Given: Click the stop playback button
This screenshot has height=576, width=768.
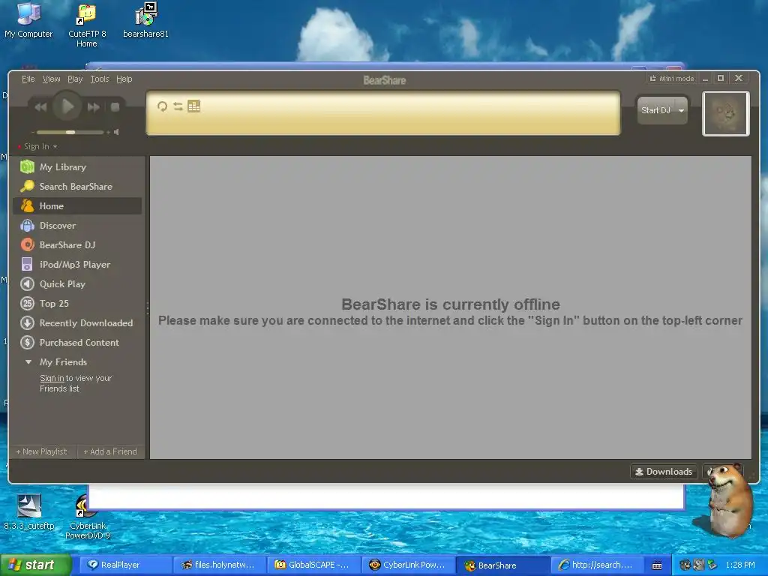Looking at the screenshot, I should tap(115, 106).
